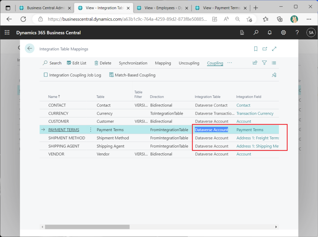
Task: Open the SA user account menu
Action: pyautogui.click(x=311, y=33)
